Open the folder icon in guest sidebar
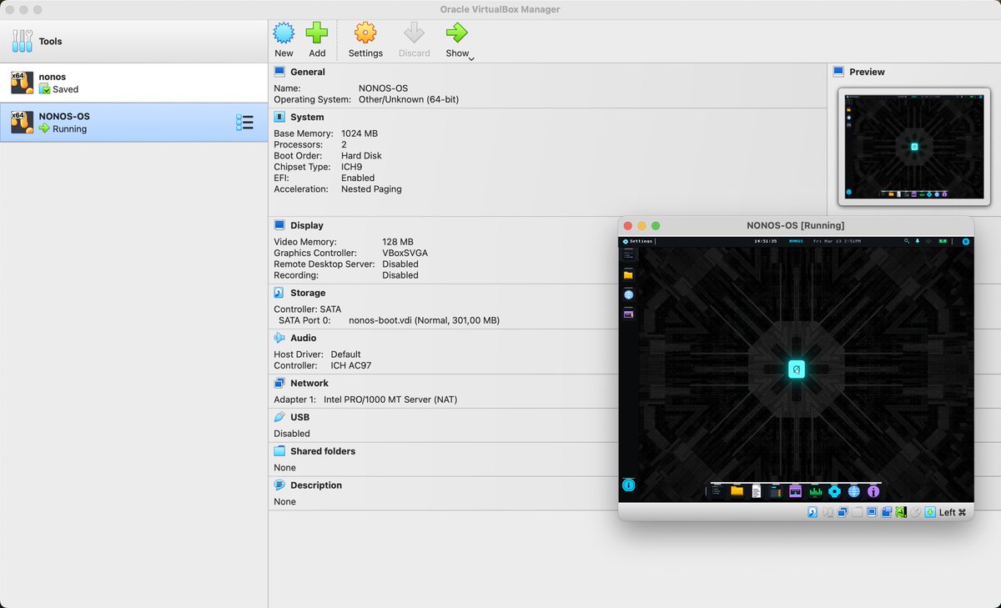This screenshot has height=608, width=1001. click(x=628, y=274)
